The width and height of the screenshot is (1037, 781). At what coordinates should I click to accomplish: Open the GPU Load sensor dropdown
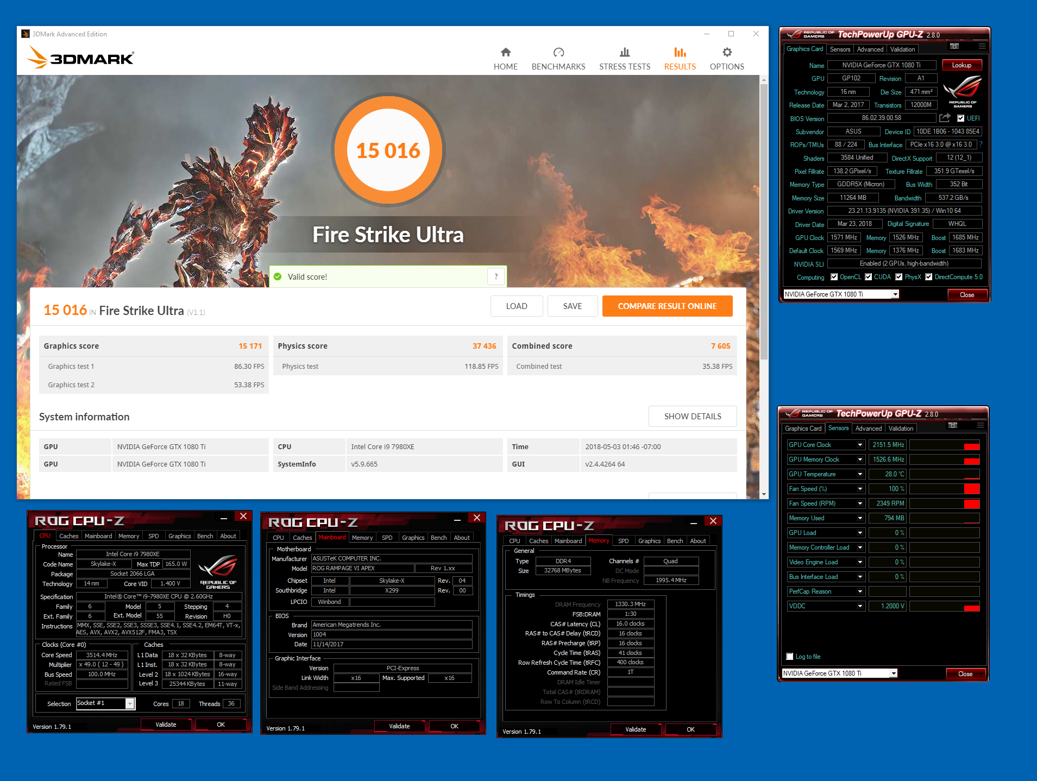point(860,533)
